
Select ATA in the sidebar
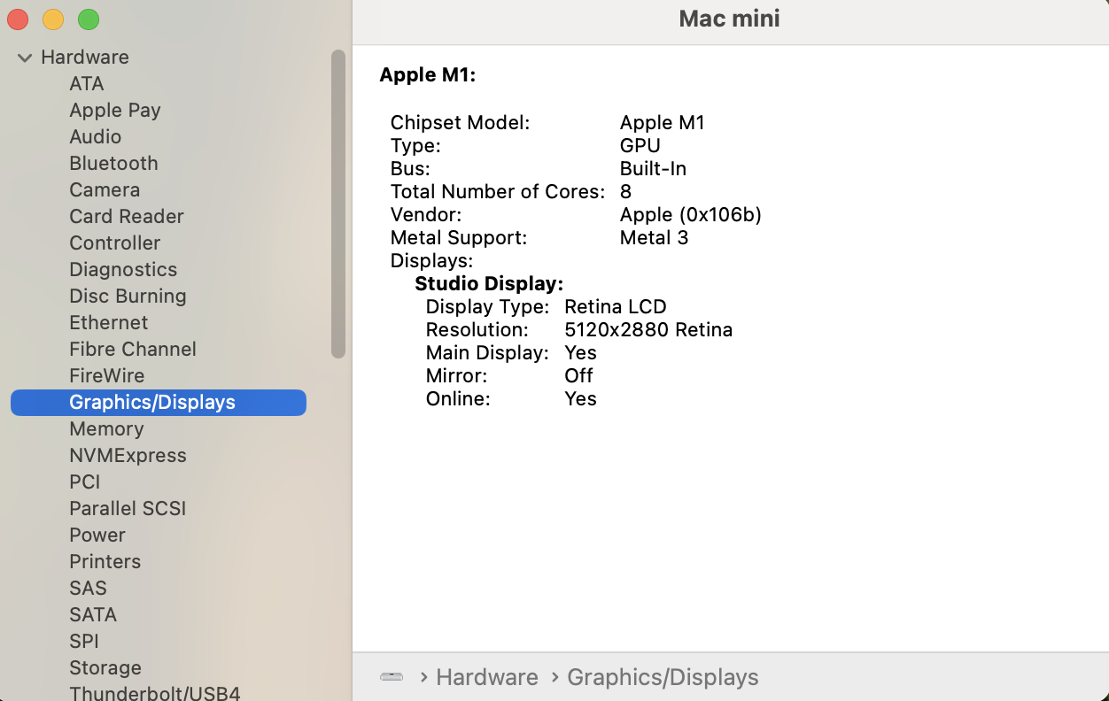[x=87, y=83]
